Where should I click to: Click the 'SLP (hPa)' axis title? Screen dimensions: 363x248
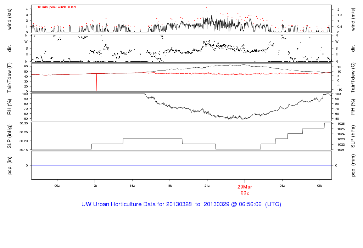353,136
